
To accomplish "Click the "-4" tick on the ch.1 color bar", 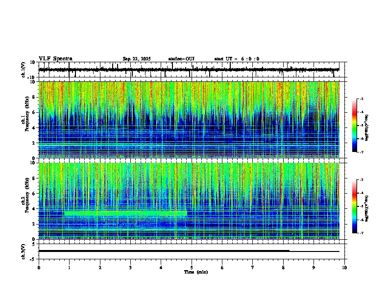I will (361, 112).
